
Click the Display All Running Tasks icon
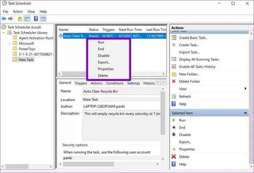(174, 59)
